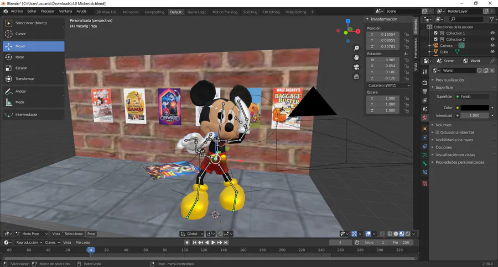Image resolution: width=498 pixels, height=267 pixels.
Task: Play the animation forward
Action: tap(213, 243)
